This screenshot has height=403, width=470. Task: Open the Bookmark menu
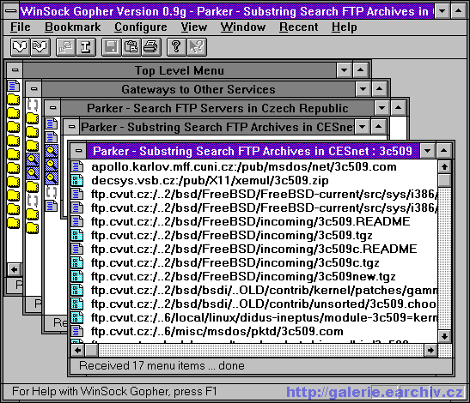[73, 27]
